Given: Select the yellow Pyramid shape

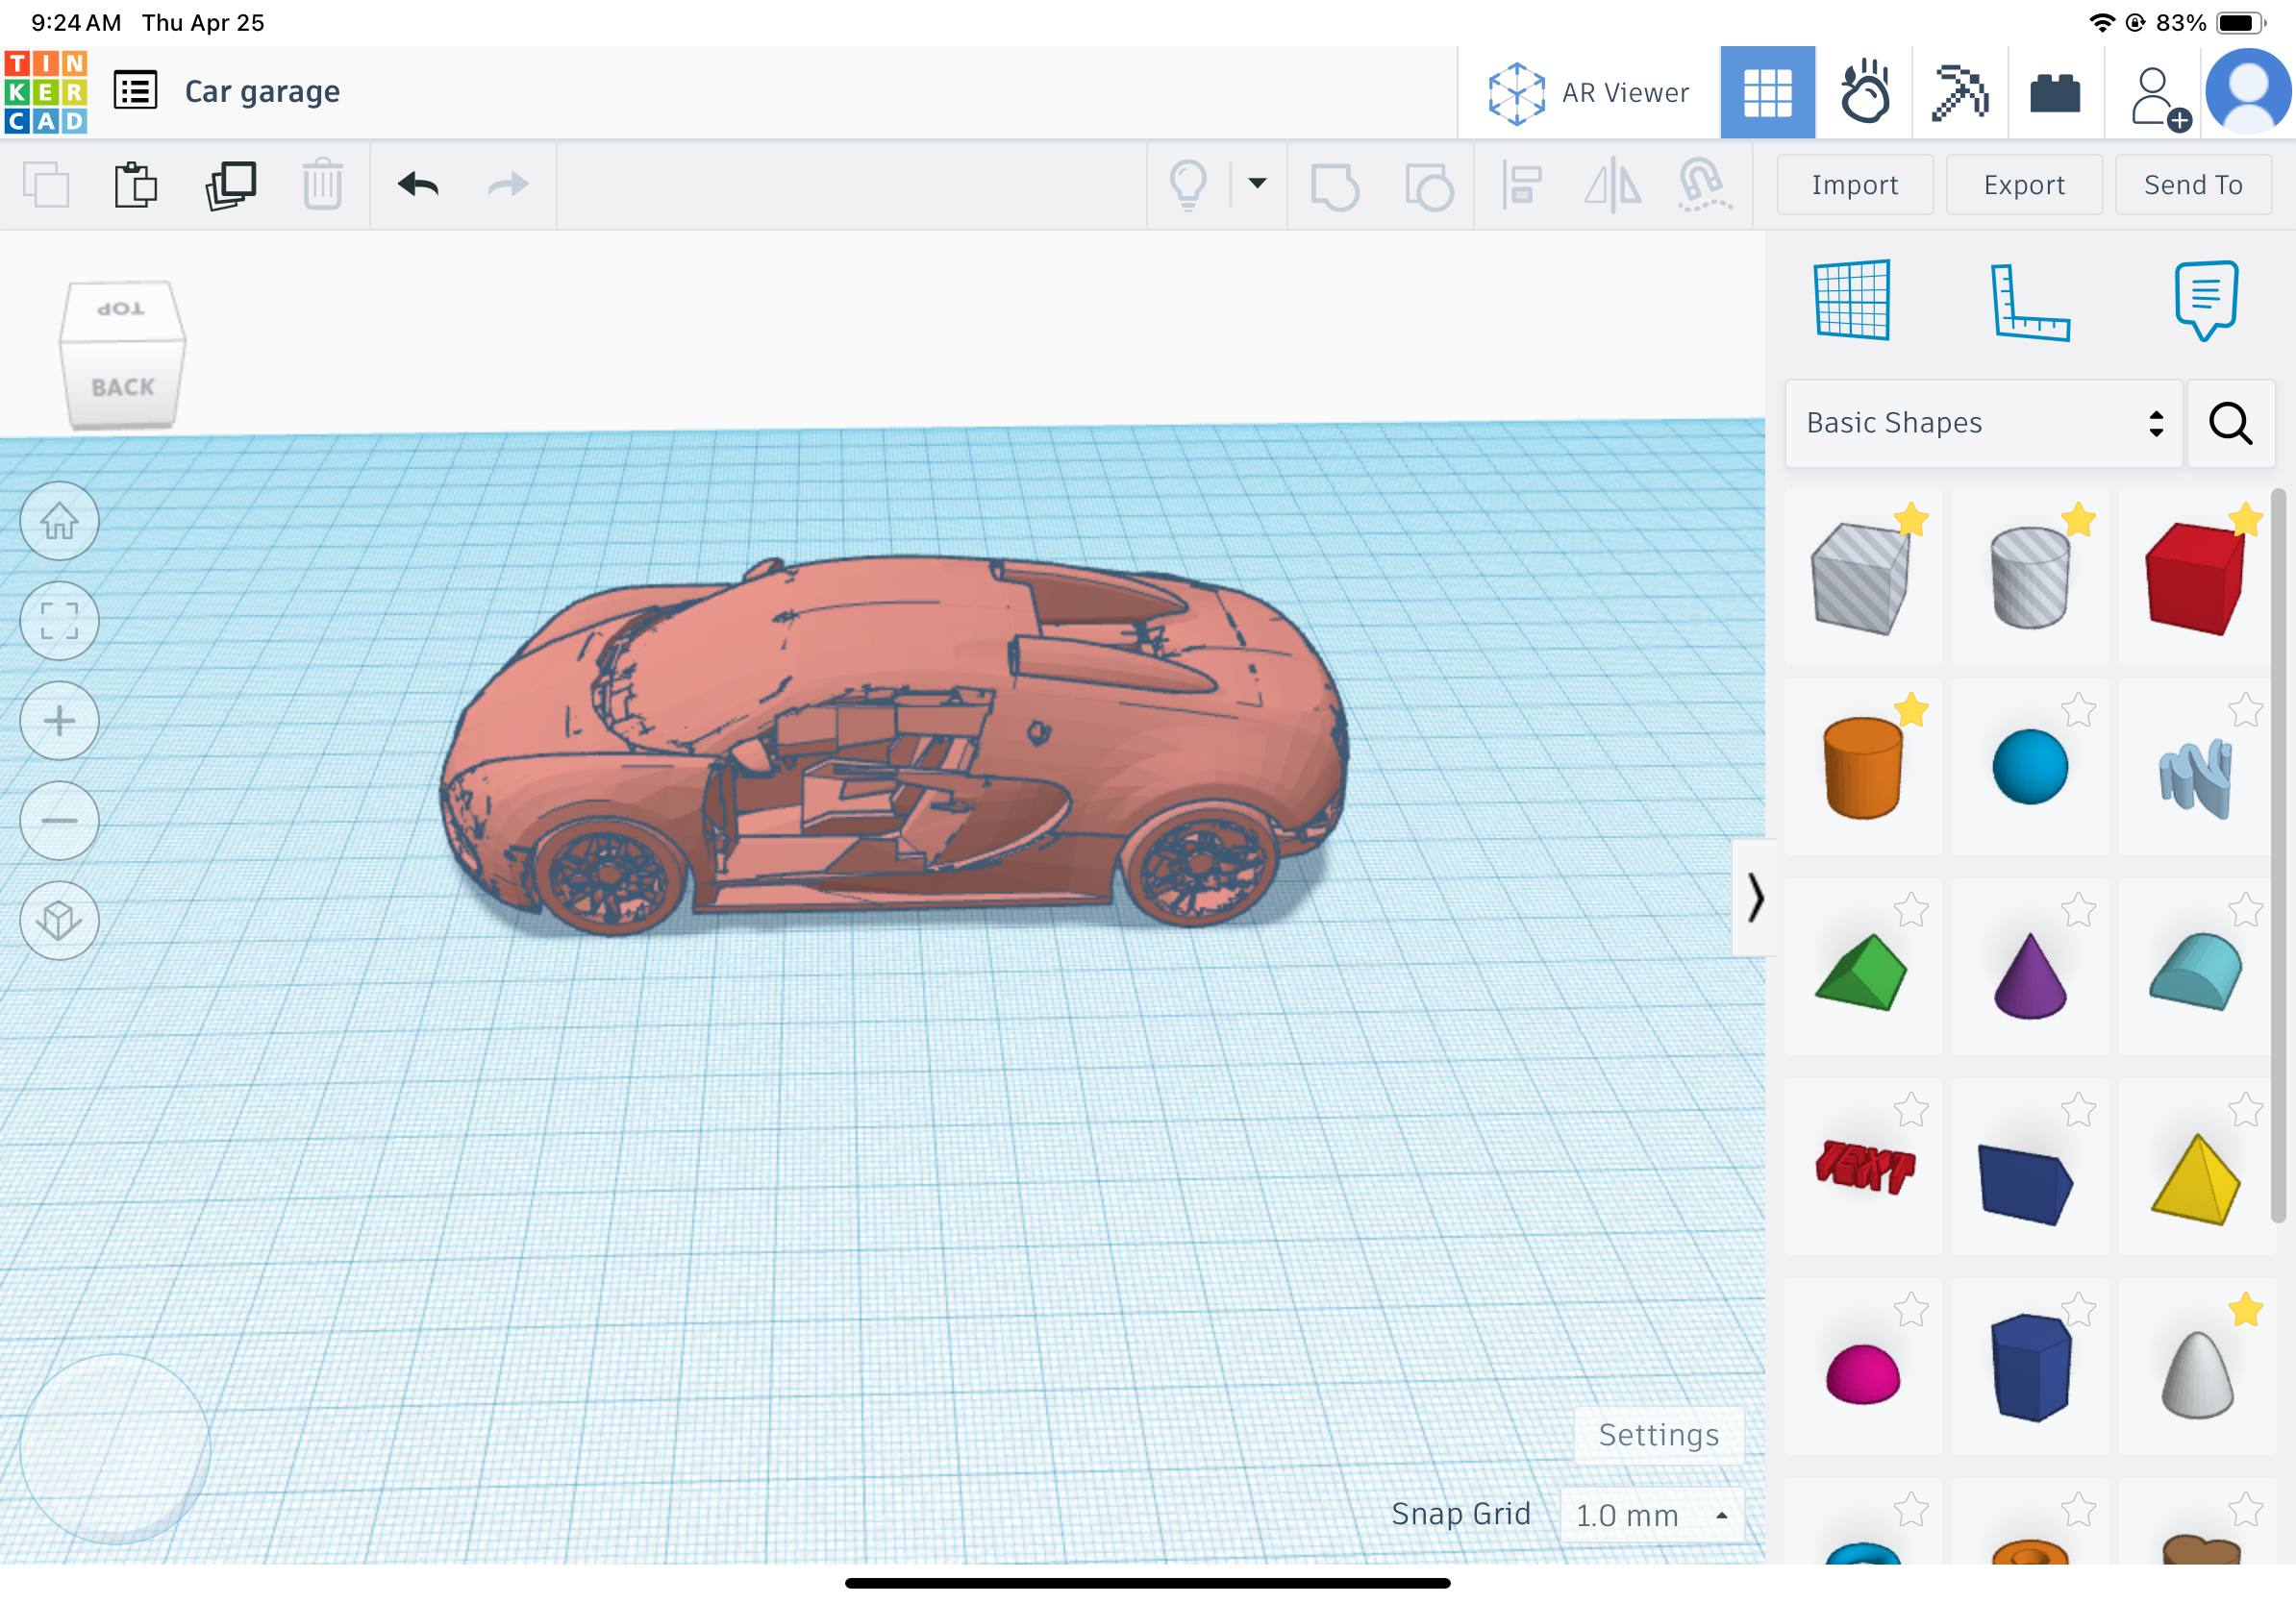Looking at the screenshot, I should 2195,1179.
